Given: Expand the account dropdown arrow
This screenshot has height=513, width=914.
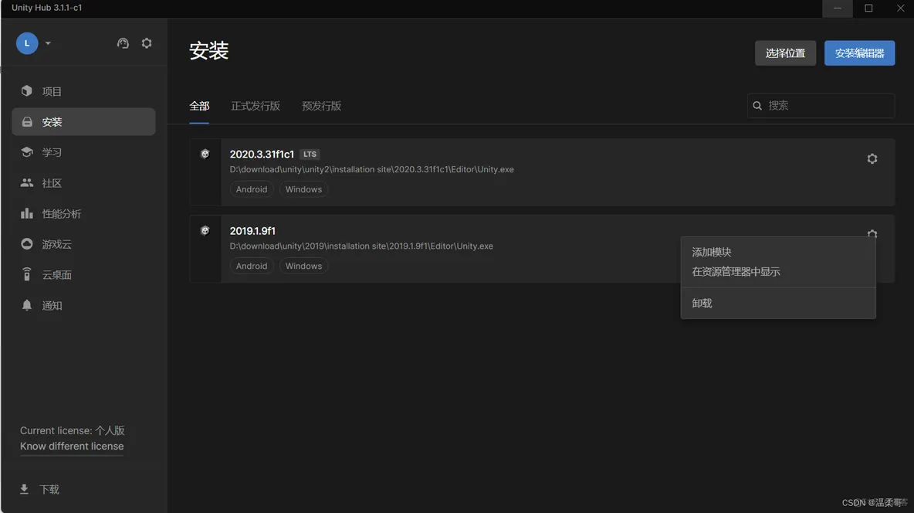Looking at the screenshot, I should point(48,43).
